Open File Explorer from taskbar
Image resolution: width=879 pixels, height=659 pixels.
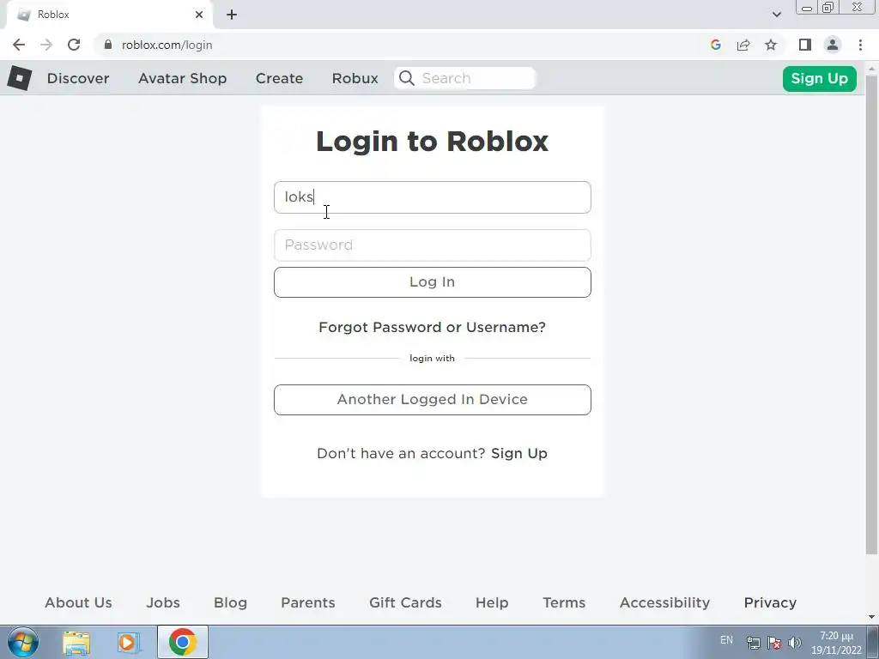click(x=76, y=642)
